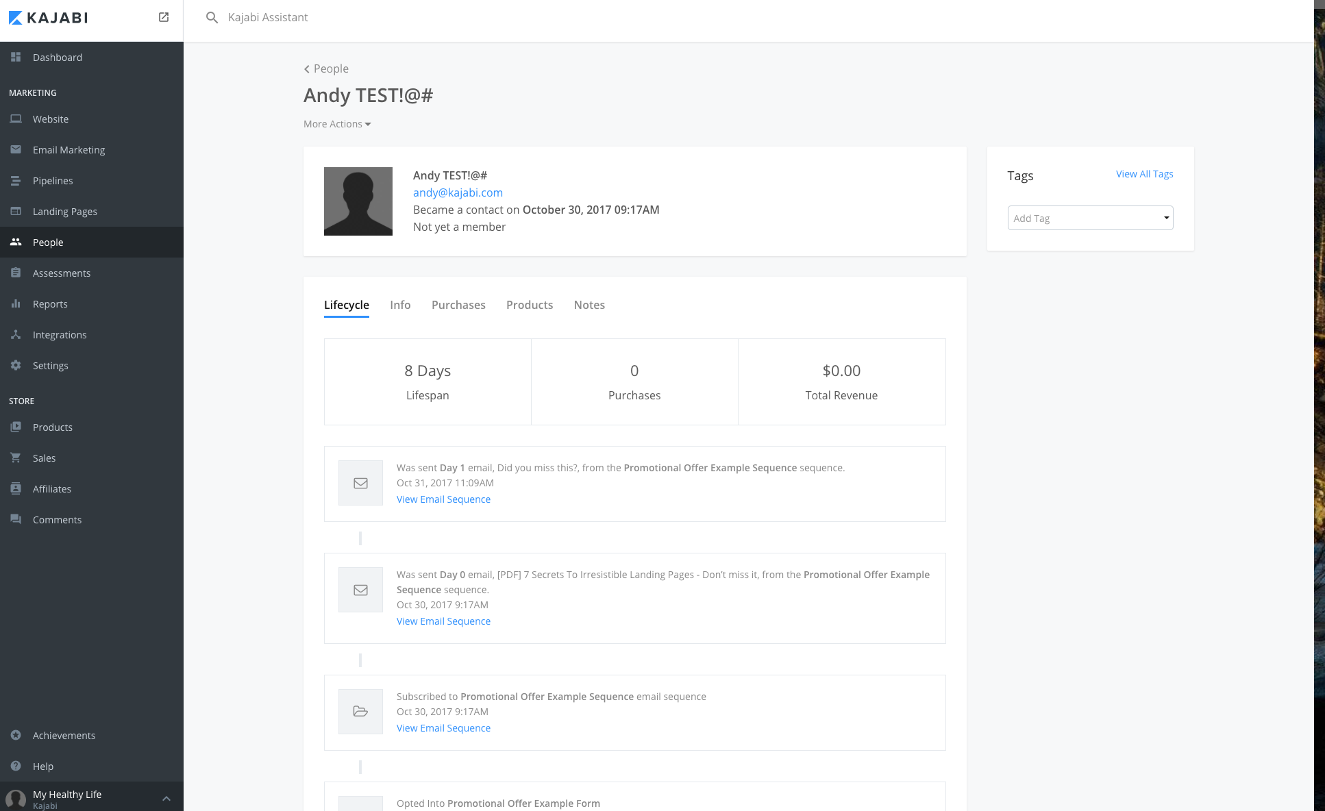Open the More Actions dropdown

(337, 124)
